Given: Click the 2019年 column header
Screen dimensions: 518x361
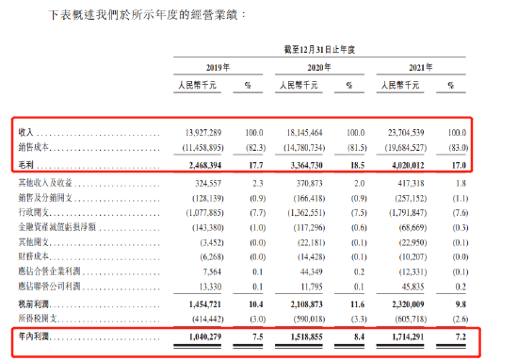Looking at the screenshot, I should pos(218,68).
